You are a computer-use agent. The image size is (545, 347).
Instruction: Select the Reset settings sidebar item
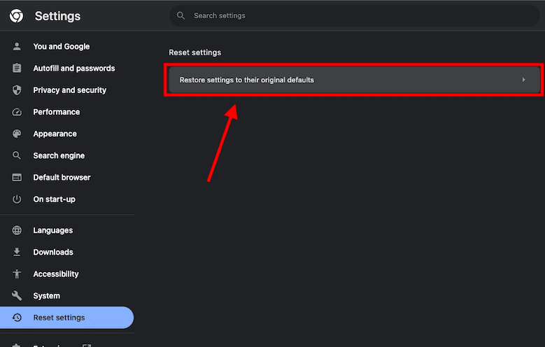(59, 318)
